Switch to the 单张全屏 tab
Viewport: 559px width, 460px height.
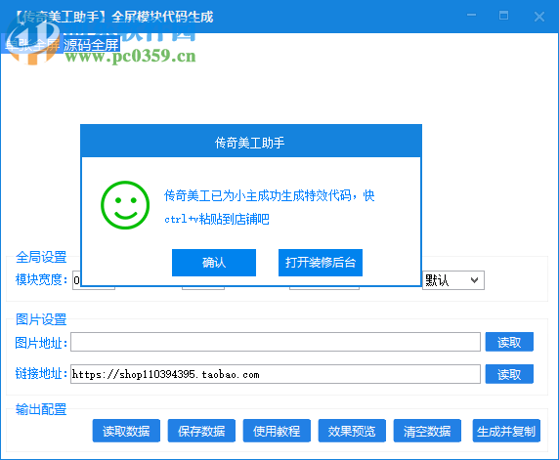pos(31,45)
